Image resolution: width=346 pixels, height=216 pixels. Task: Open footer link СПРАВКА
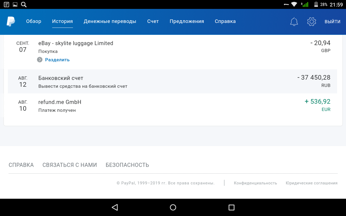tap(21, 165)
